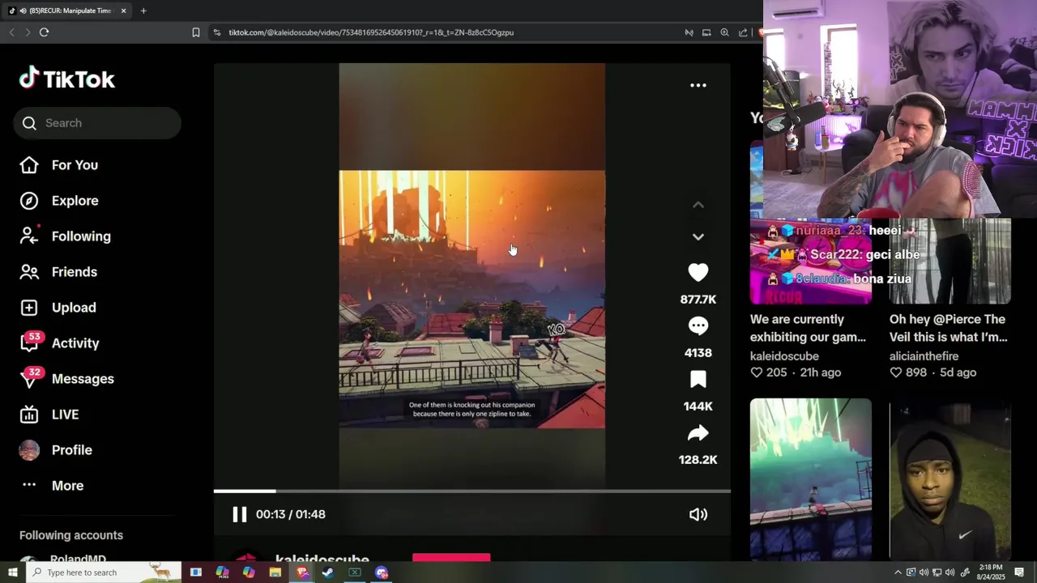
Task: Open File Explorer from the taskbar
Action: 275,572
